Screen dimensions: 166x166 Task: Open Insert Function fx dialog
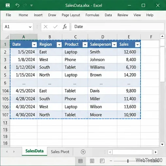tap(65, 27)
